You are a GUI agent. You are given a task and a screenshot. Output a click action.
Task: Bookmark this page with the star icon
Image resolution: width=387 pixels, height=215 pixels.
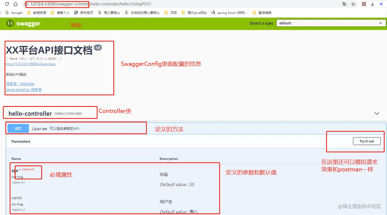coord(353,4)
